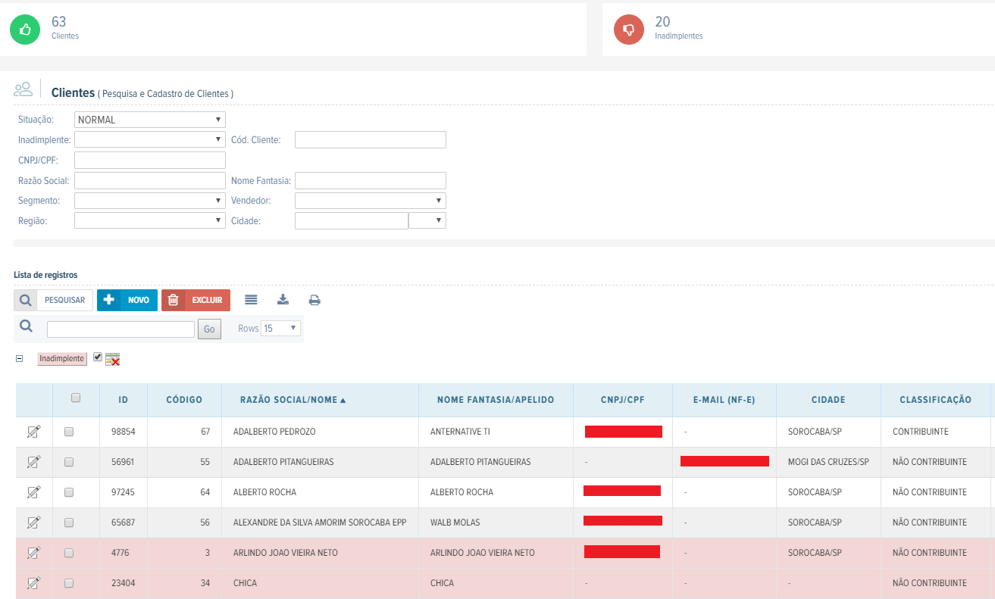Open the Inadimplente dropdown
The width and height of the screenshot is (995, 599).
tap(150, 139)
